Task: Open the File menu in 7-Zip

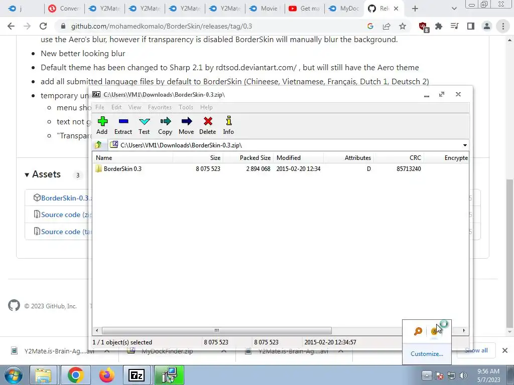Action: tap(100, 107)
